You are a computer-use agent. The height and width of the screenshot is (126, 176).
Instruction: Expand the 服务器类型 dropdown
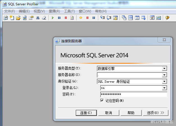pos(164,68)
